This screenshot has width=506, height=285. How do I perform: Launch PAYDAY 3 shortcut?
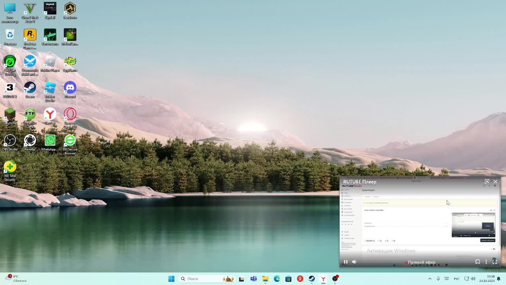click(10, 90)
